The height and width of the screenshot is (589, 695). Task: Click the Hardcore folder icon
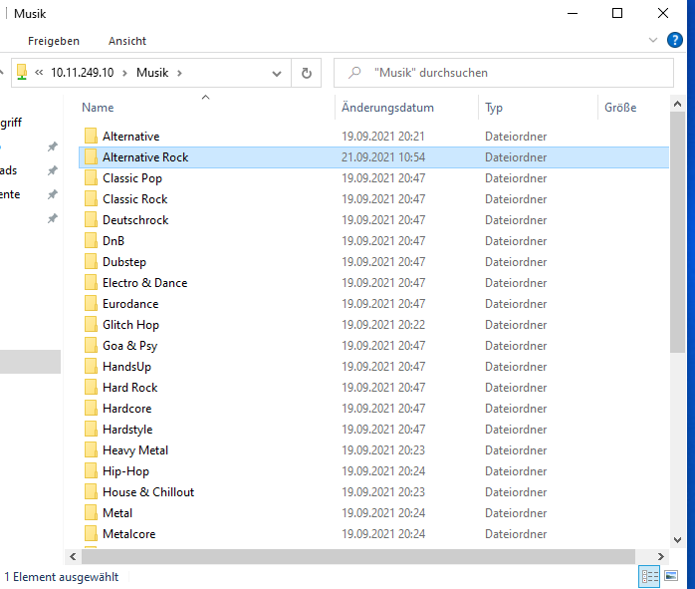pos(91,409)
